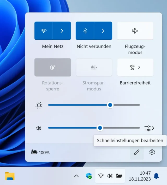Click the pencil icon to edit quick settings
The image size is (167, 185).
coord(136,153)
